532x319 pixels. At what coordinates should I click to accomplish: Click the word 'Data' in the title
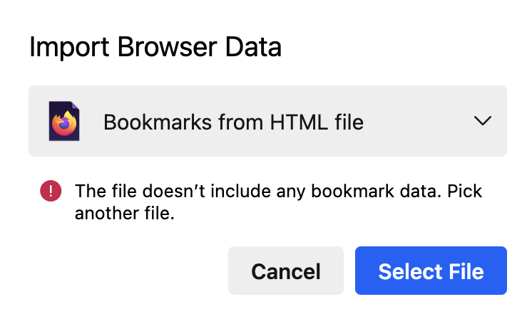[x=253, y=47]
